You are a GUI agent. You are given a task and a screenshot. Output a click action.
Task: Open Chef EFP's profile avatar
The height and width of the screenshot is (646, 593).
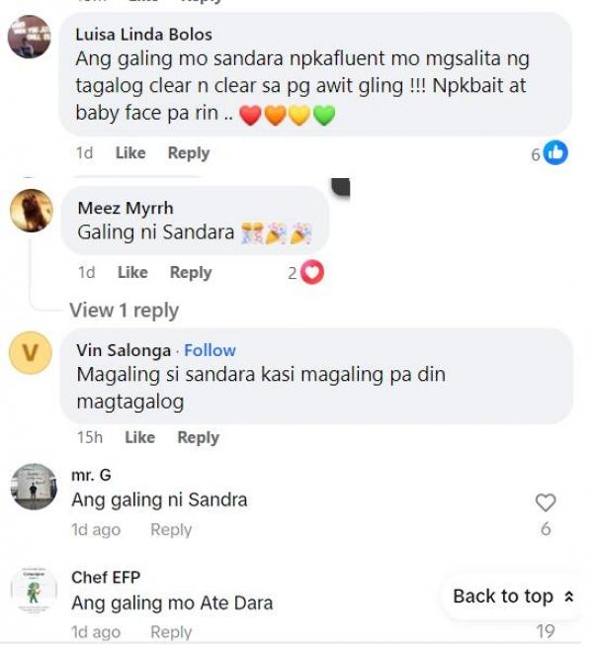[34, 590]
